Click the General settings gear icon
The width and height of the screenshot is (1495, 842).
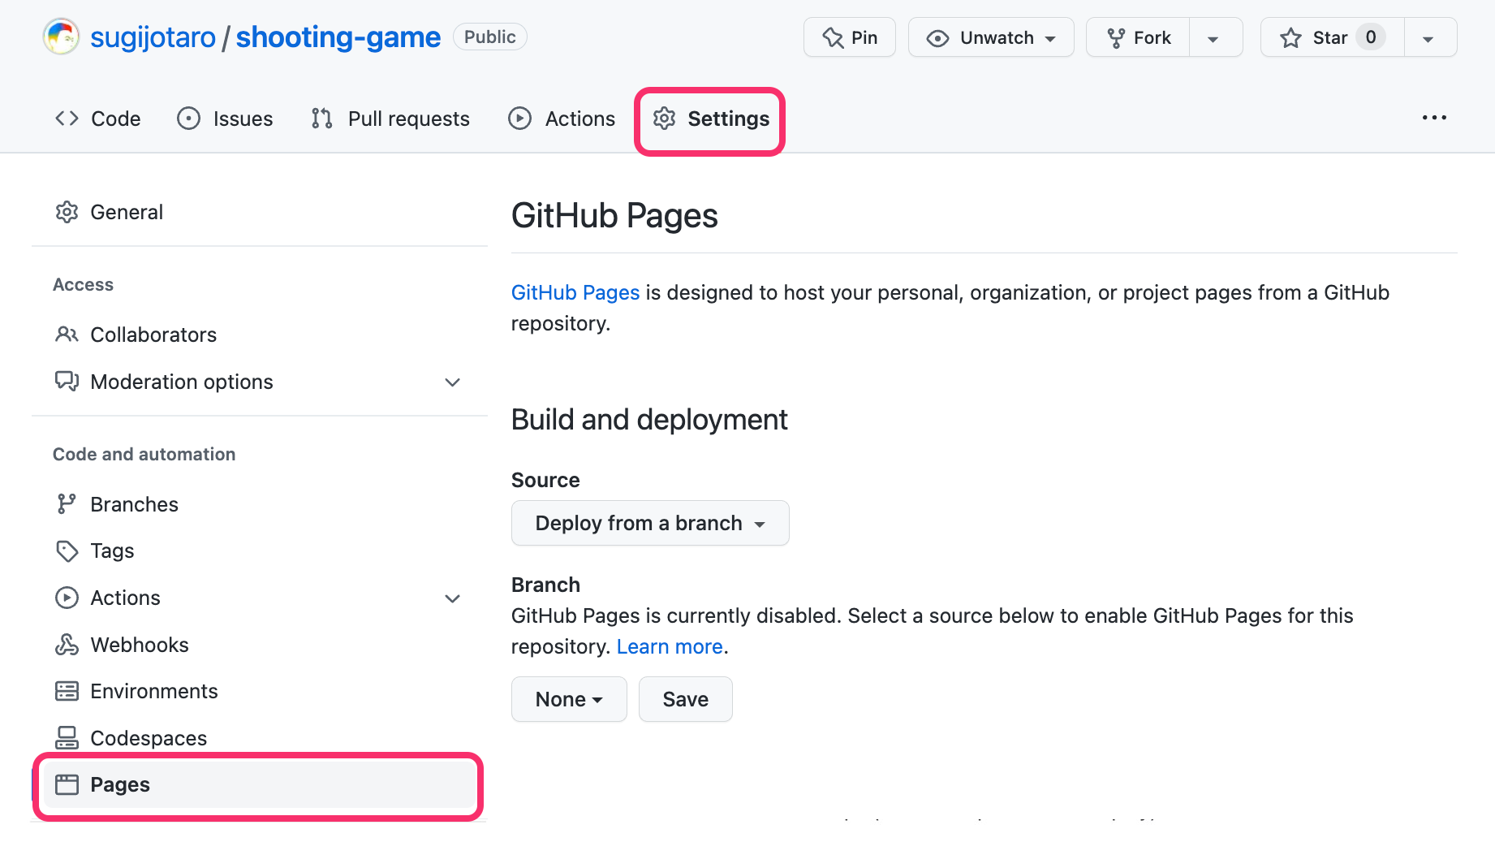coord(67,212)
